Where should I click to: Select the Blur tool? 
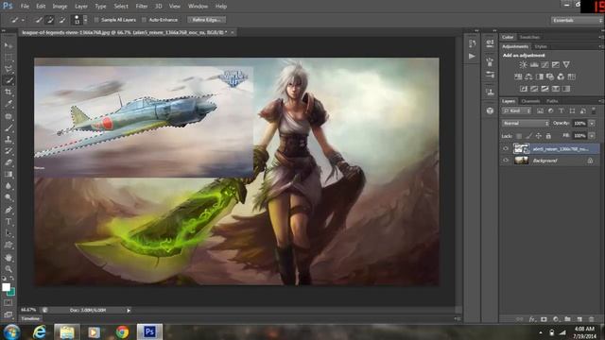point(9,186)
